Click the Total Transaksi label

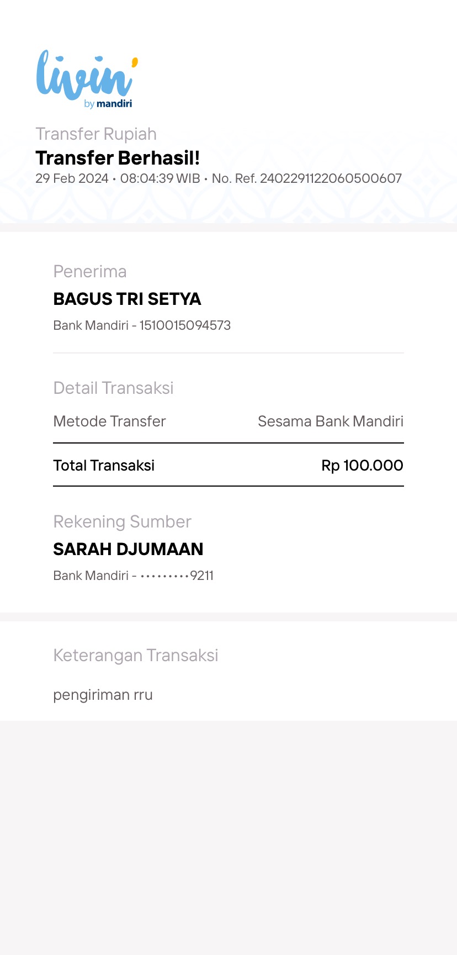(104, 466)
